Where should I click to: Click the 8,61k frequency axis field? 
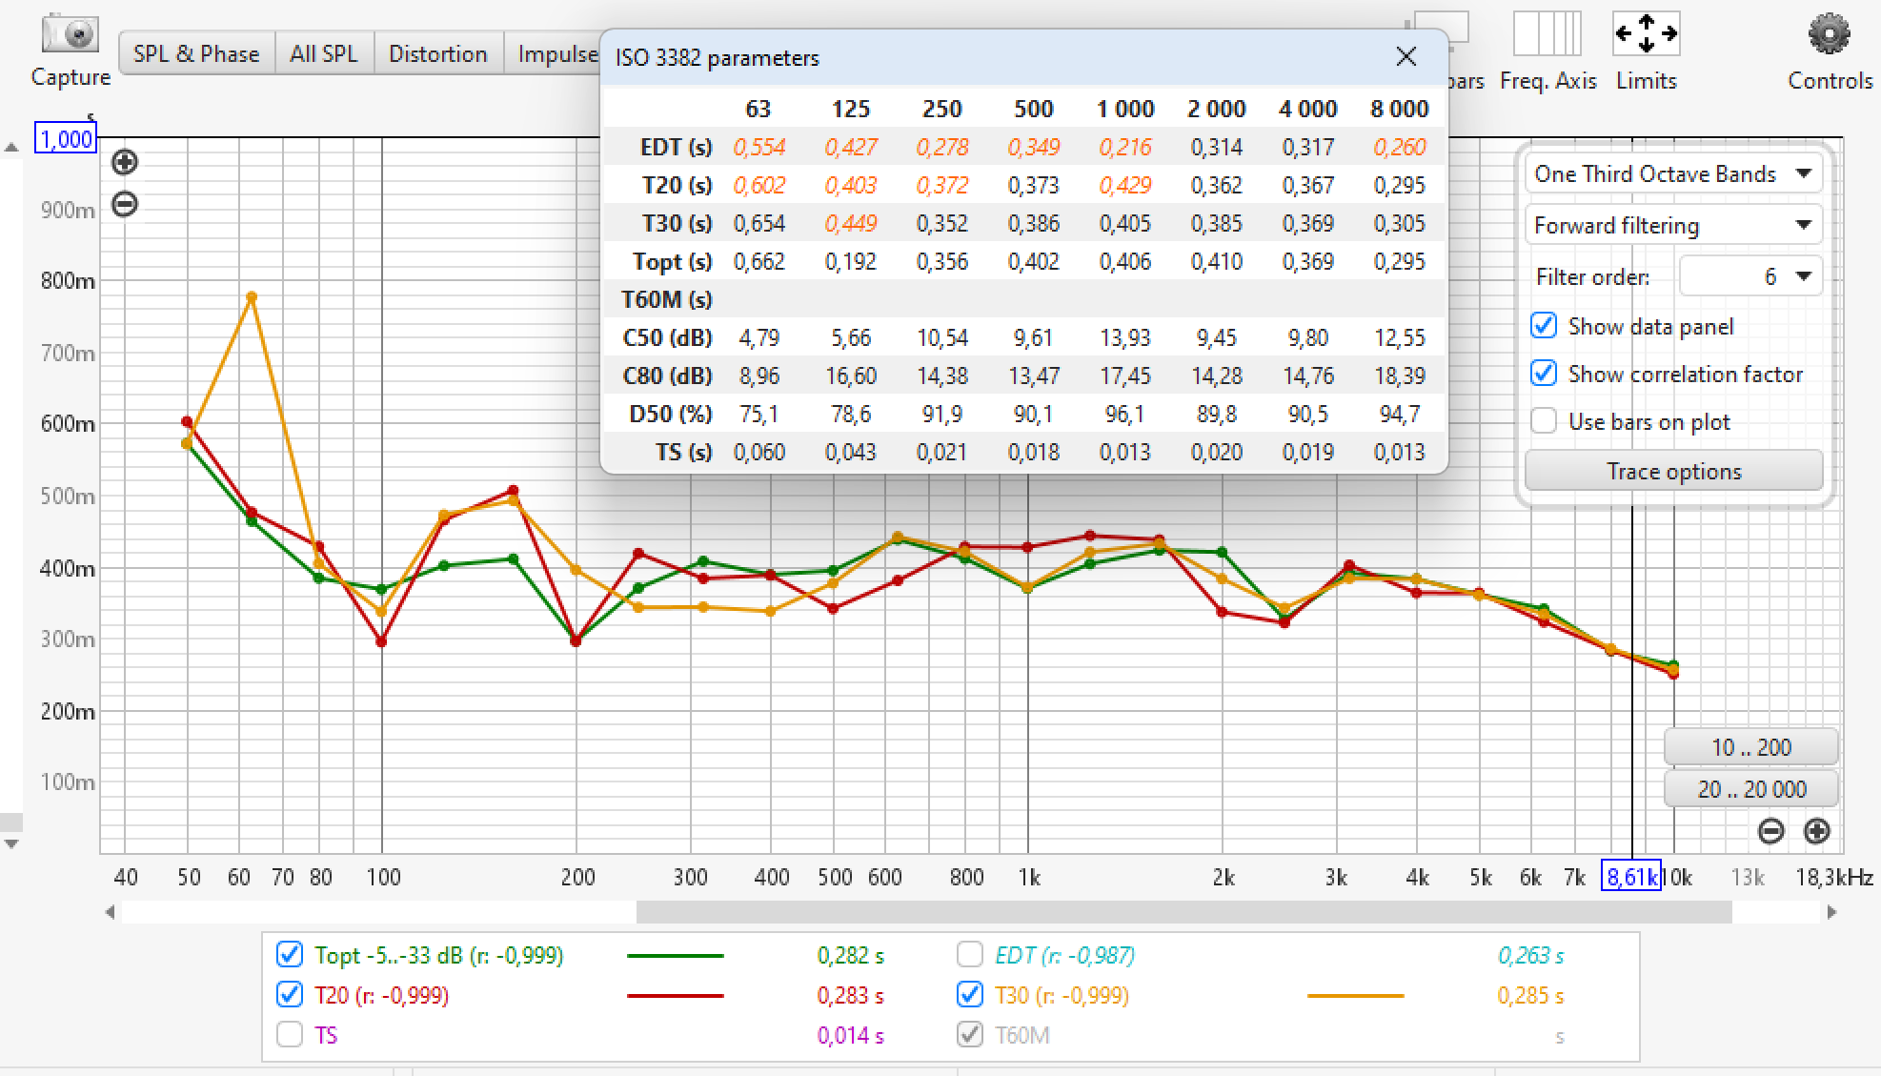click(1631, 877)
